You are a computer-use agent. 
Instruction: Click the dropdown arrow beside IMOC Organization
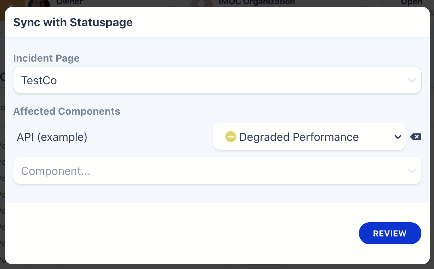pyautogui.click(x=364, y=6)
